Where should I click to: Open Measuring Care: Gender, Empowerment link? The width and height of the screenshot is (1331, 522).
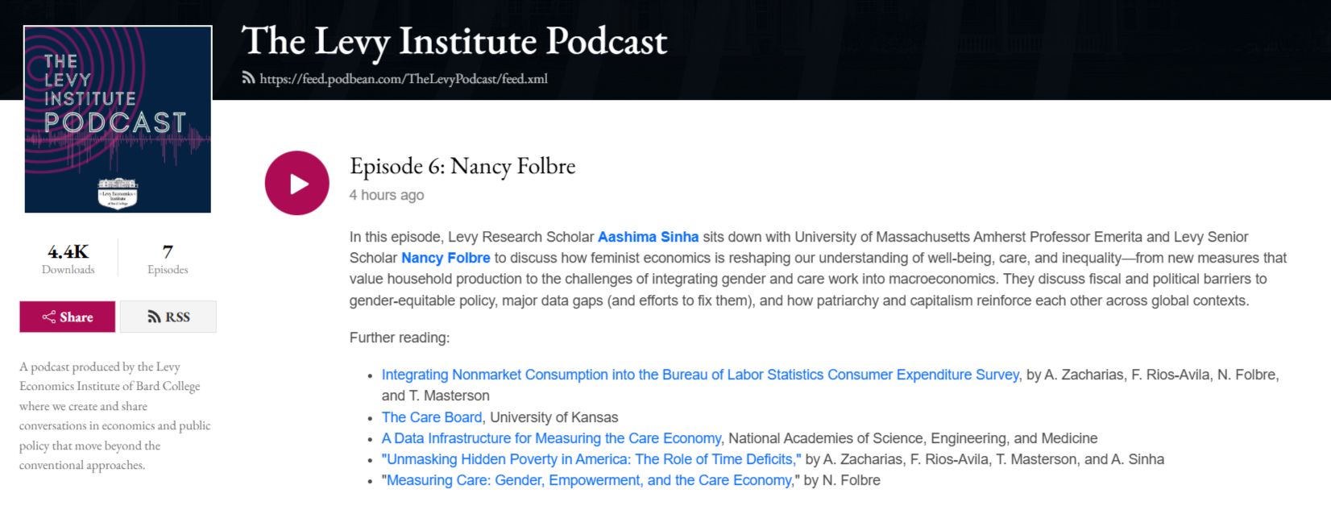[589, 480]
